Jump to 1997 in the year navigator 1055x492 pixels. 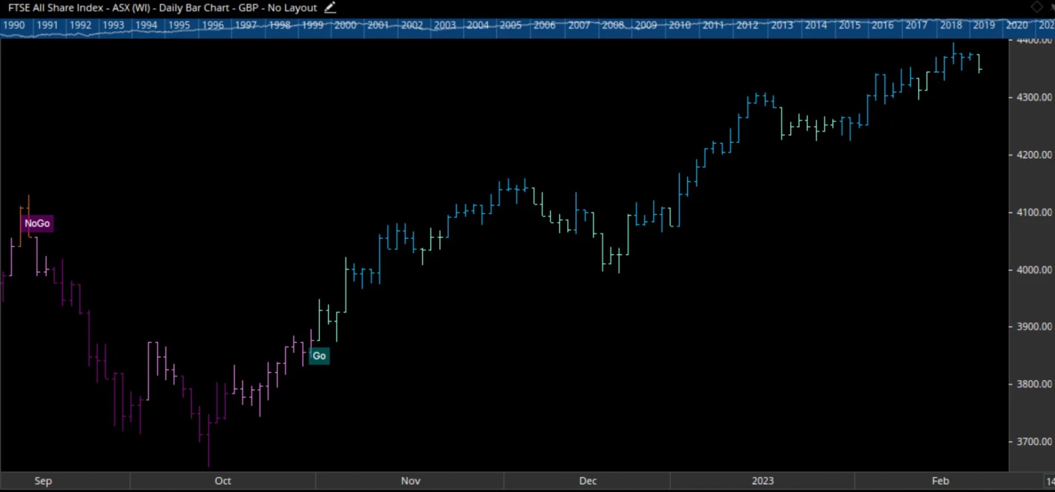tap(246, 25)
